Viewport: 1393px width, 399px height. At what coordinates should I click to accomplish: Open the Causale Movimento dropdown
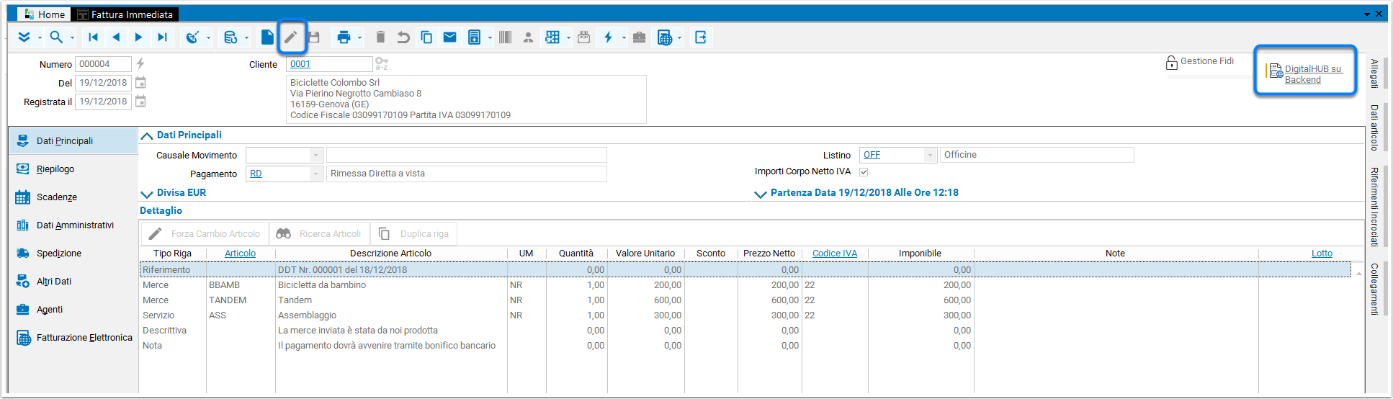tap(315, 155)
